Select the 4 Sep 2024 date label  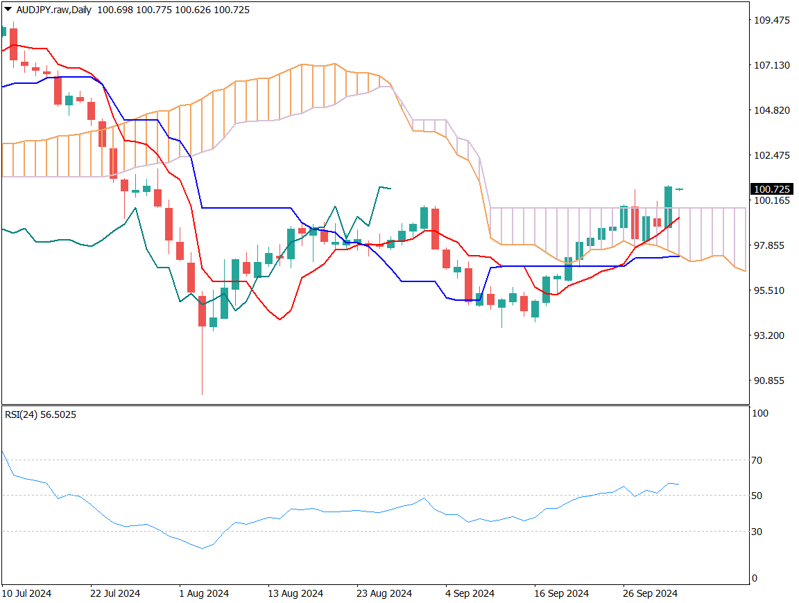tap(470, 593)
